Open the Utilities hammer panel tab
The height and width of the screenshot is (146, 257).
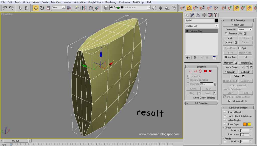point(216,15)
